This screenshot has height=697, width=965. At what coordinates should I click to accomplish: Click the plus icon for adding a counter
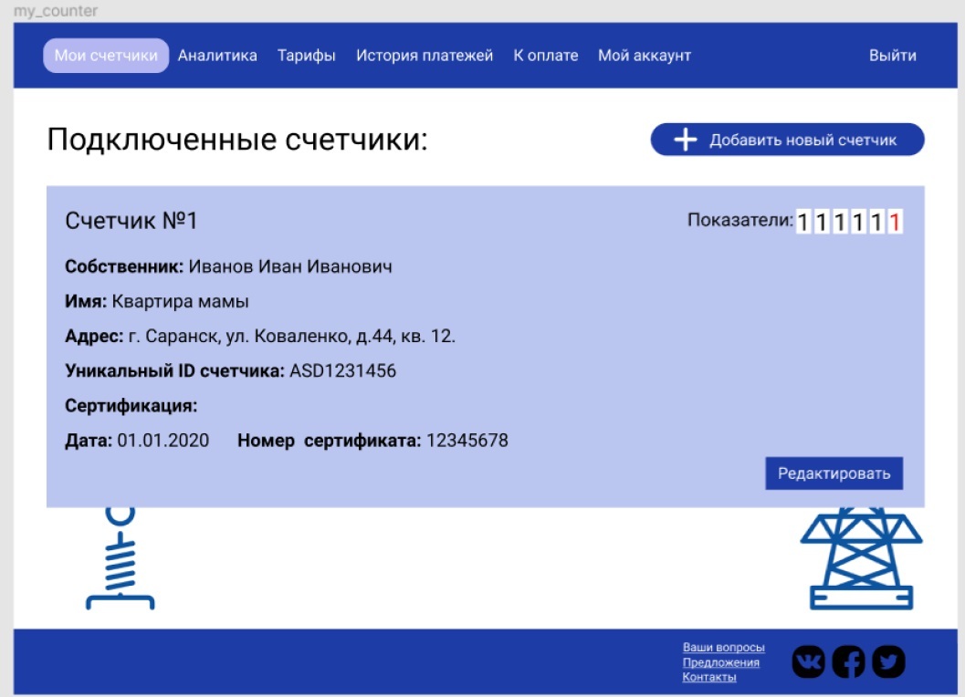point(685,140)
